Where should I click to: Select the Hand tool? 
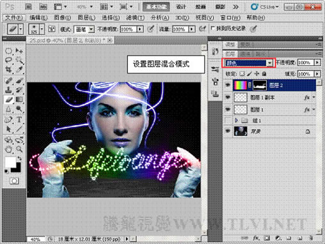click(9, 149)
